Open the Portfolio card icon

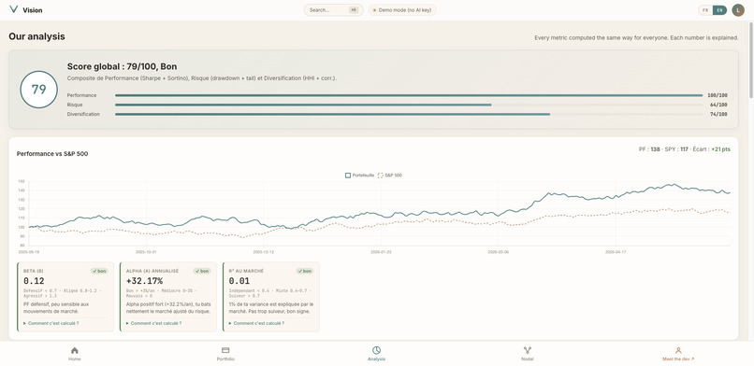[x=225, y=351]
